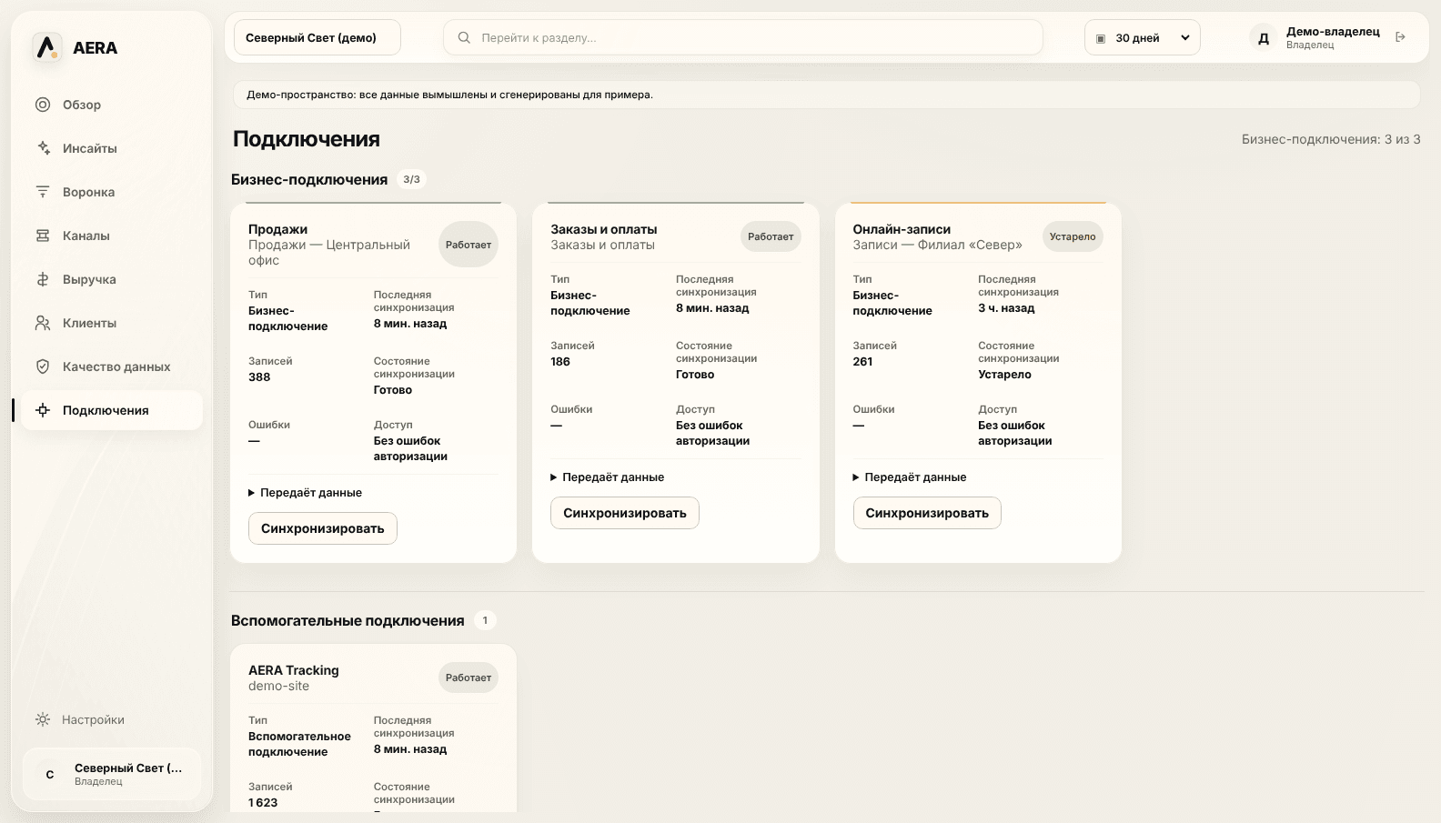The height and width of the screenshot is (823, 1441).
Task: Navigate to Воронка
Action: click(112, 192)
